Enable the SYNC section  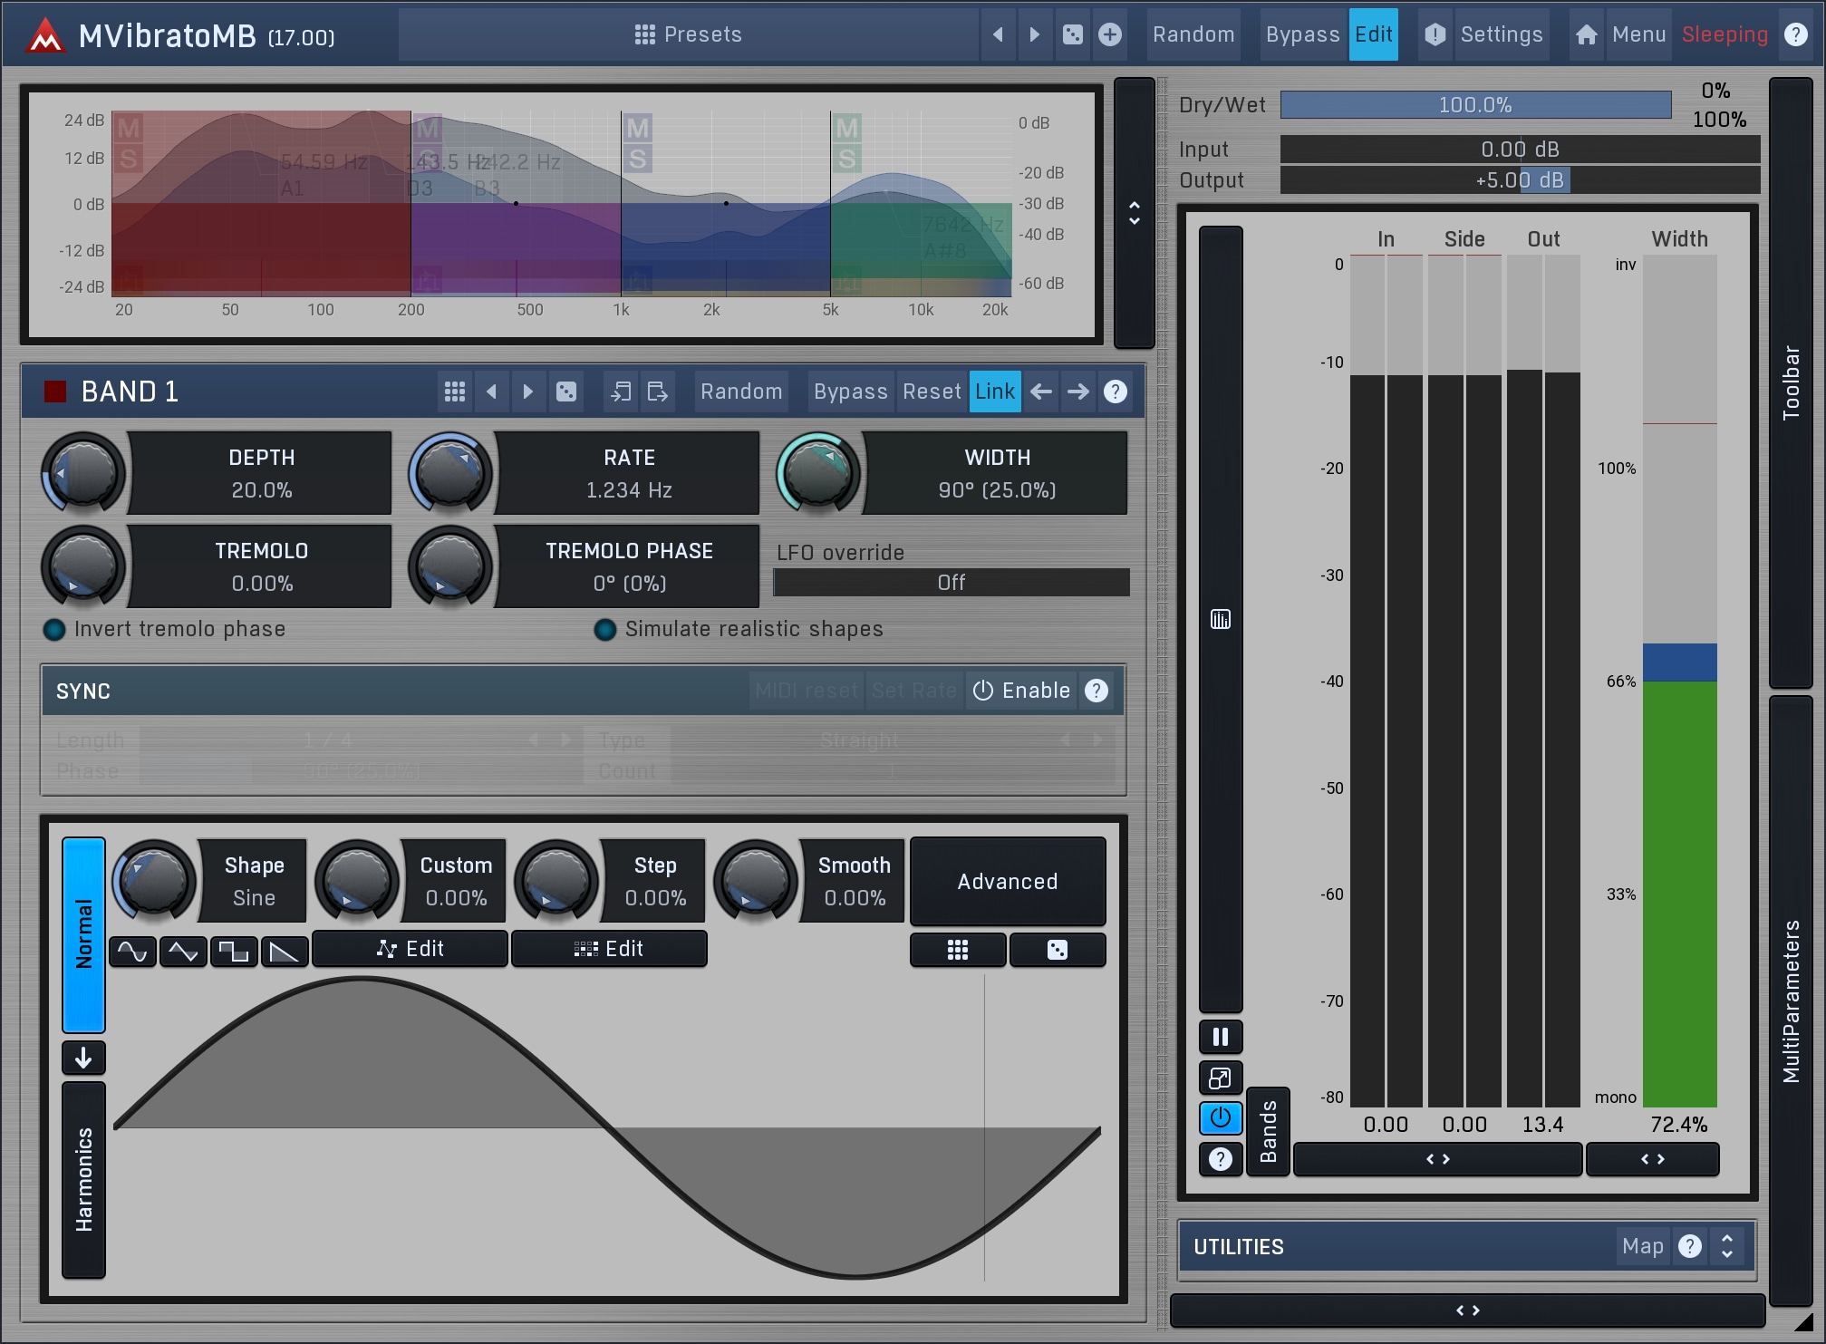1021,691
